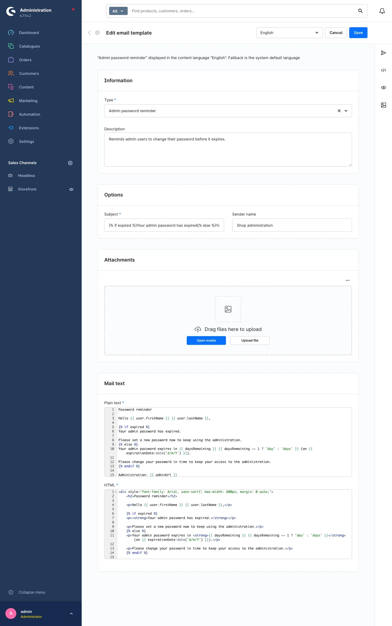Click inside the Plain text editor
The image size is (392, 626).
pos(228,442)
